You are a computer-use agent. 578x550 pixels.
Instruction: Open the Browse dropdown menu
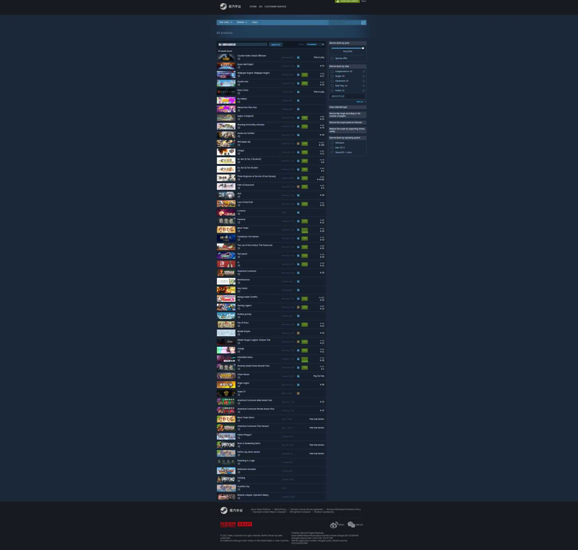[241, 22]
